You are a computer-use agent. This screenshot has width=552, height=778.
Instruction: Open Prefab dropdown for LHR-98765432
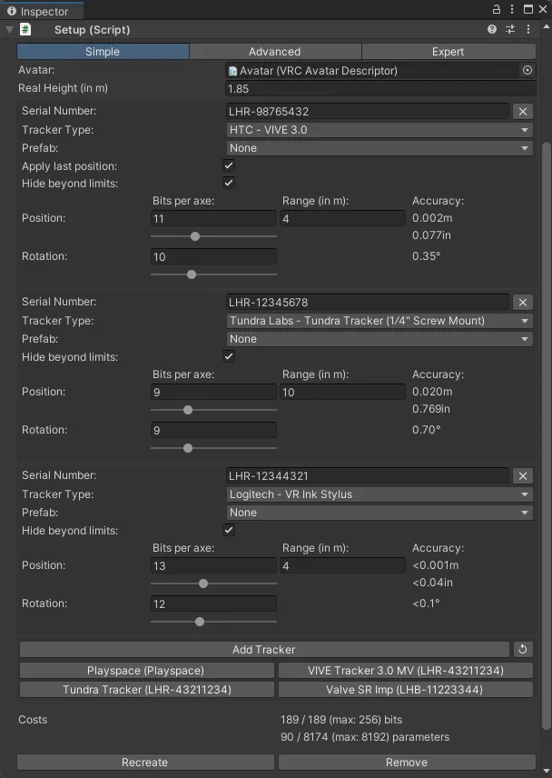(379, 148)
